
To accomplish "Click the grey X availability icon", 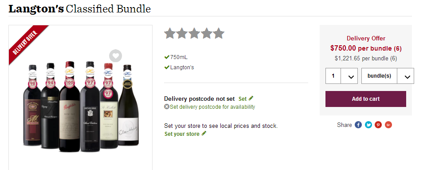I will click(x=167, y=107).
